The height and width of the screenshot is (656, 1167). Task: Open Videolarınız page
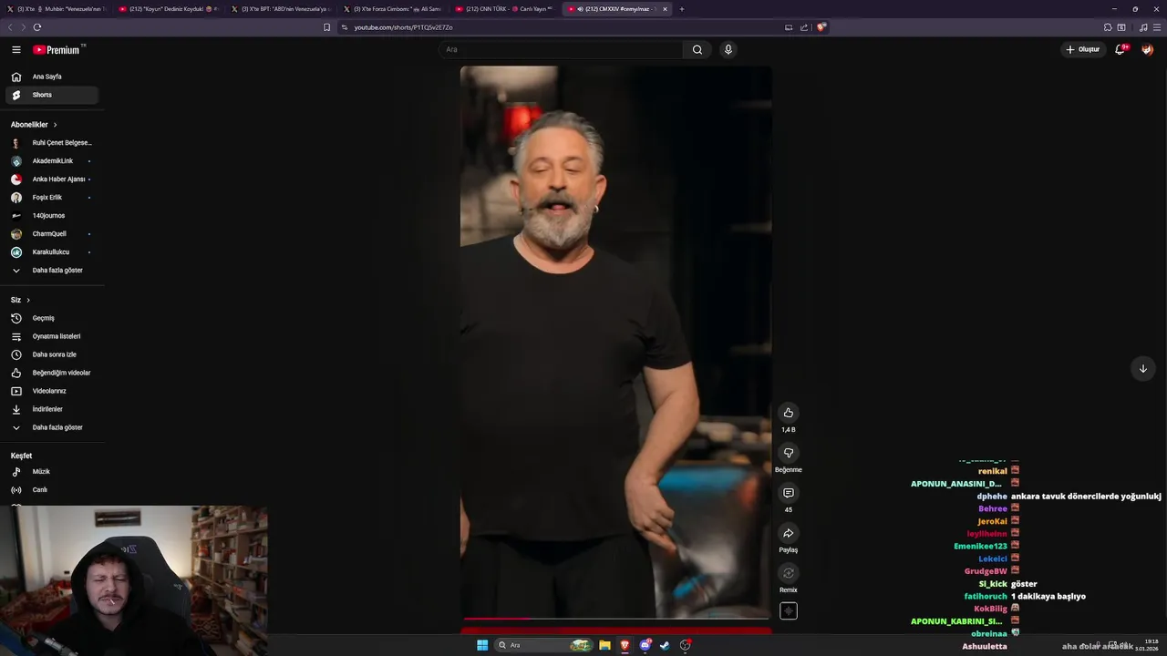(52, 391)
